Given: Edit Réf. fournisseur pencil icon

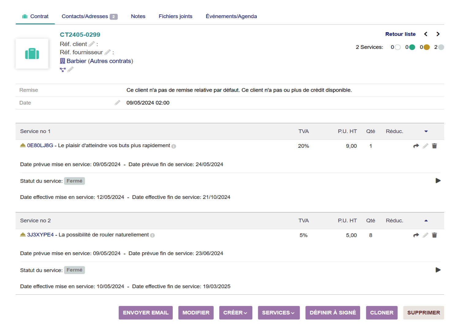Looking at the screenshot, I should 107,52.
